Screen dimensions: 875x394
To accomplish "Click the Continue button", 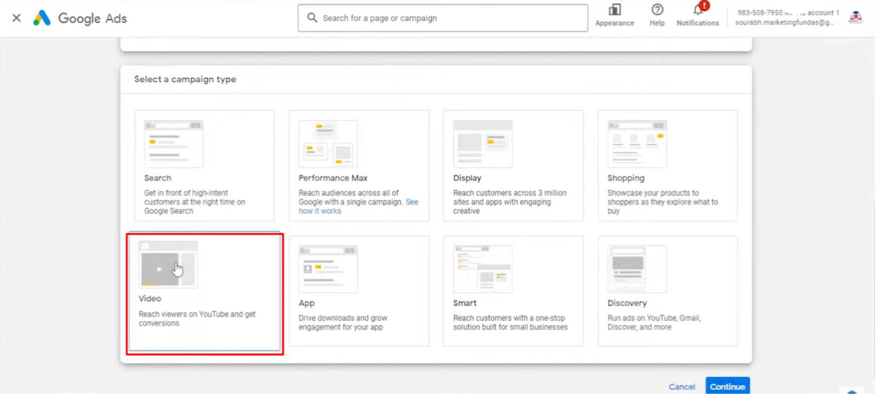I will tap(728, 386).
